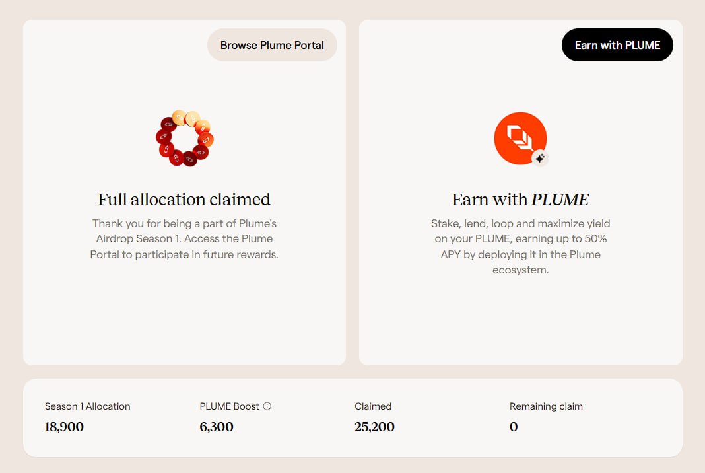Click the sparkle badge on Plume logo
Image resolution: width=705 pixels, height=473 pixels.
[x=540, y=158]
